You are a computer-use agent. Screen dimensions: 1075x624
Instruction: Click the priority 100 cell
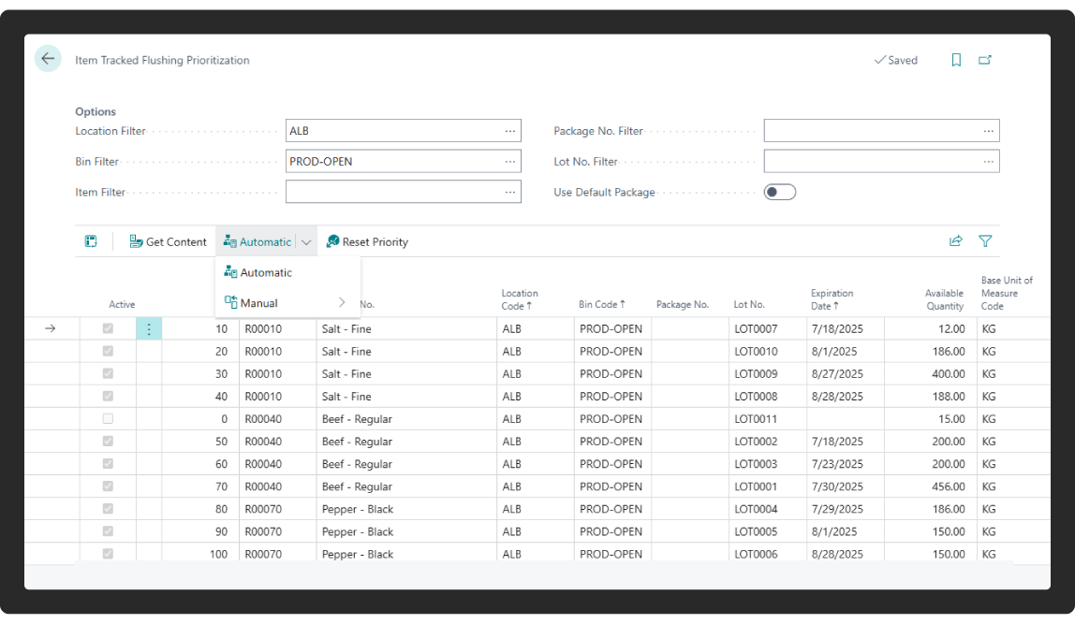tap(200, 554)
